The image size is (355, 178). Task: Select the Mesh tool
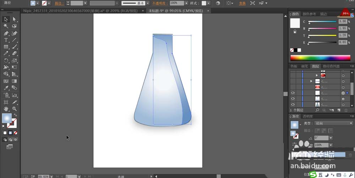tap(6, 81)
